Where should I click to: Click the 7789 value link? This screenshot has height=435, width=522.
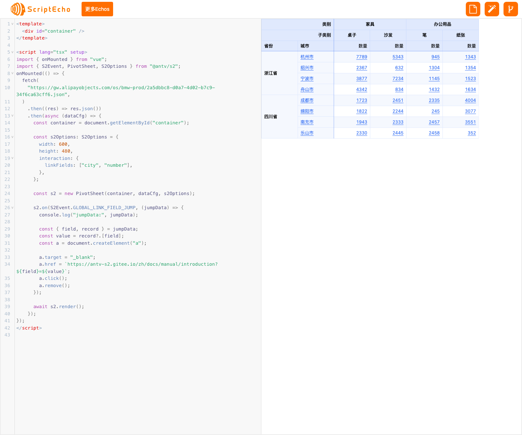pyautogui.click(x=362, y=57)
